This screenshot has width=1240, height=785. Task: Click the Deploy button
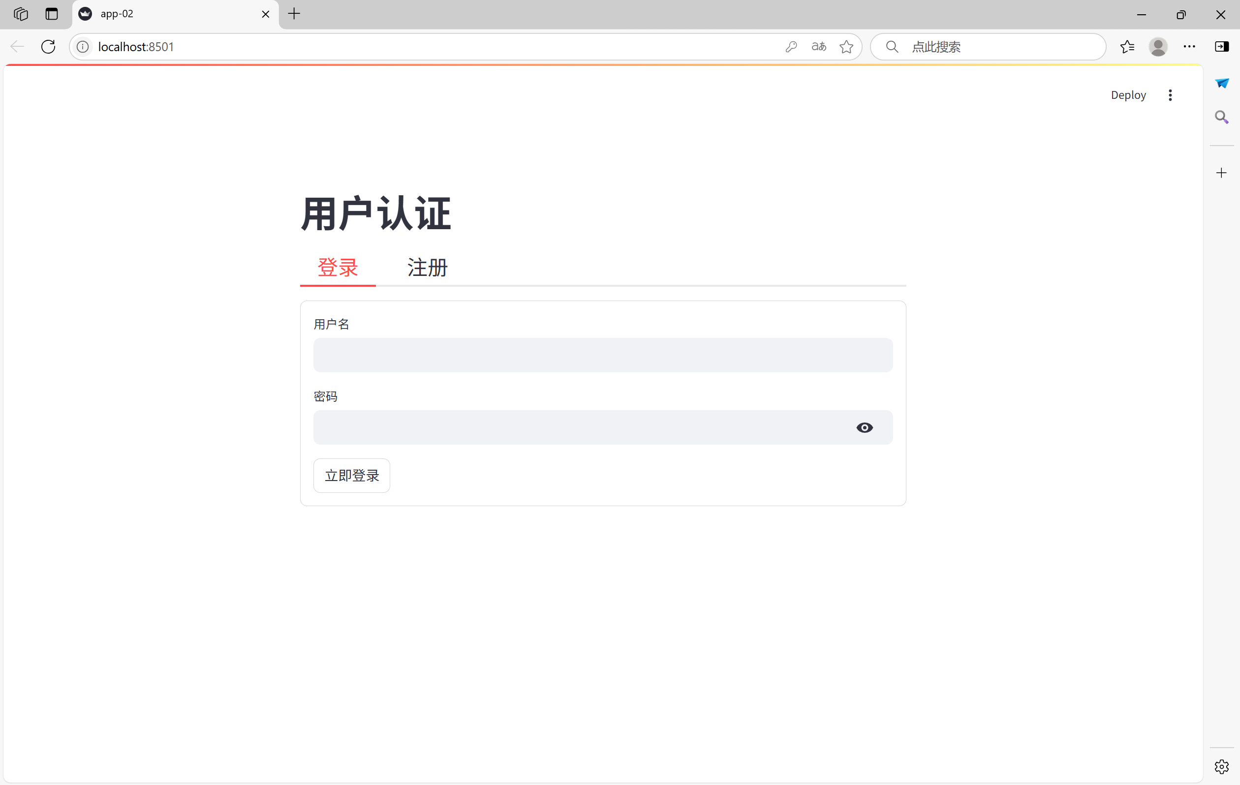(1128, 95)
